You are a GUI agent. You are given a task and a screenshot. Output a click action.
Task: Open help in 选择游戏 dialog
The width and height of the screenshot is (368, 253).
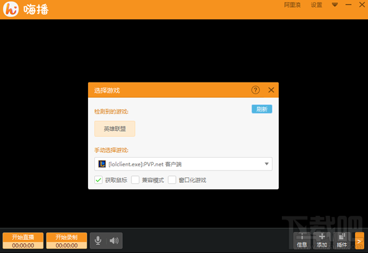256,90
